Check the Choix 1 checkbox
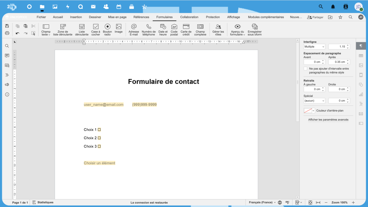 [x=100, y=130]
